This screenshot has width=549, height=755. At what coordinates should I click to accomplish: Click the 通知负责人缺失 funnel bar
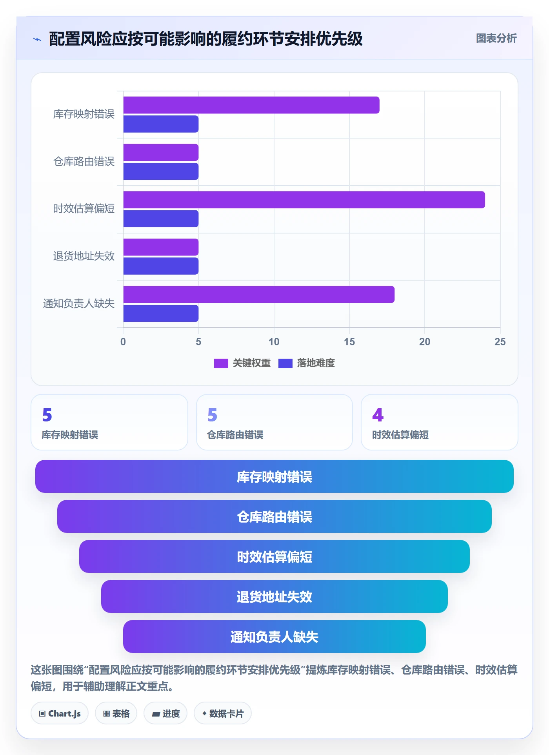(274, 636)
